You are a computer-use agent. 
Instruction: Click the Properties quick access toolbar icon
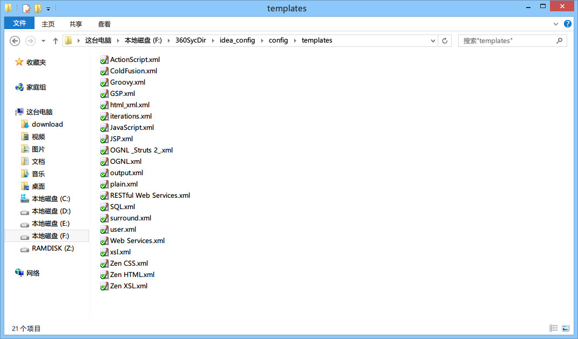(26, 8)
